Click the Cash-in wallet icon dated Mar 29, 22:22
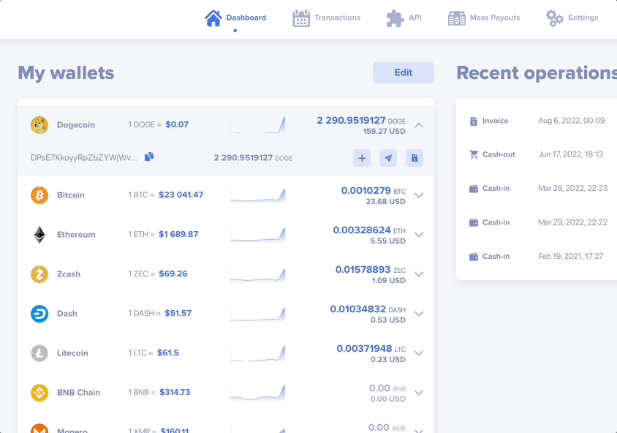 coord(474,222)
